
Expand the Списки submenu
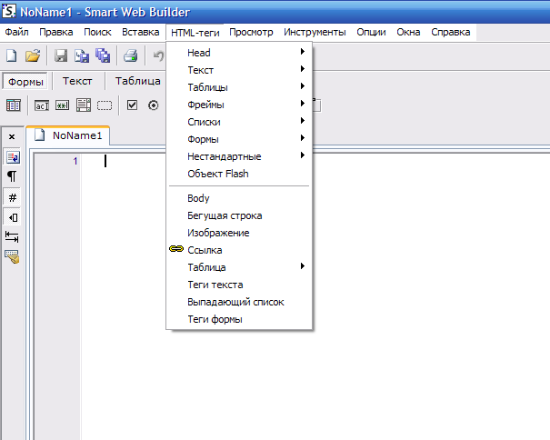pyautogui.click(x=239, y=122)
